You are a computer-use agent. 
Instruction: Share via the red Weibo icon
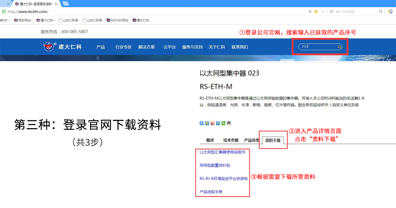click(x=213, y=123)
